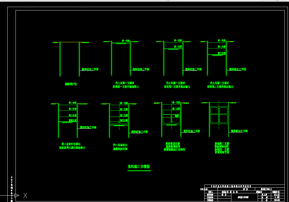Click the four-cell station structure in last diagram

(219, 115)
